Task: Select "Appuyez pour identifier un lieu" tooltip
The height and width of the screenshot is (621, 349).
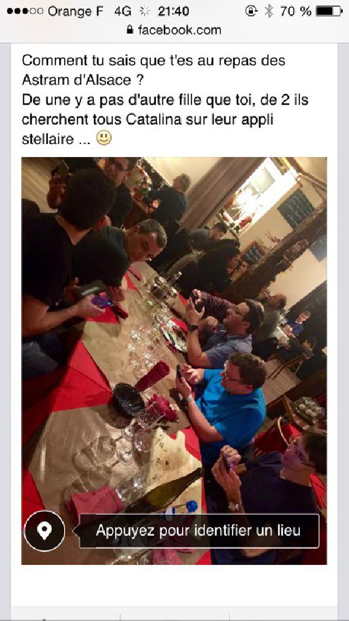Action: click(x=199, y=531)
